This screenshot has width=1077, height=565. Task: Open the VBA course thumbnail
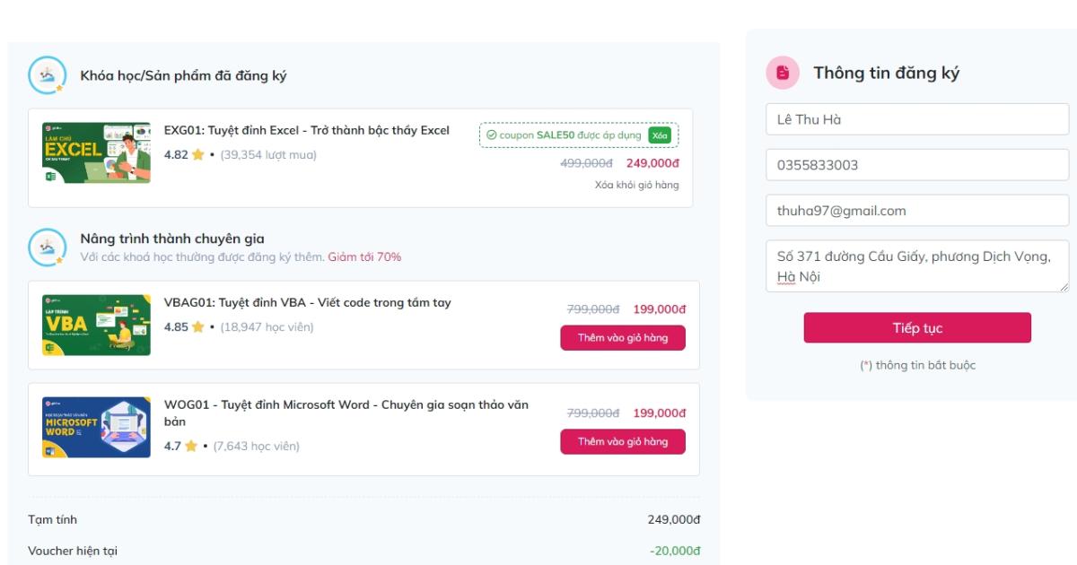pos(97,324)
